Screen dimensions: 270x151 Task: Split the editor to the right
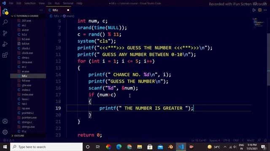pos(260,10)
